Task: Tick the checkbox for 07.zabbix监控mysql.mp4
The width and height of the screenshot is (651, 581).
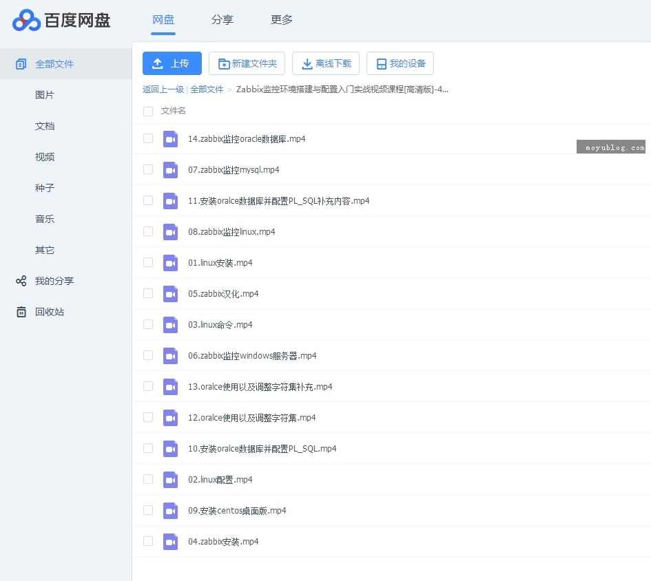Action: point(147,169)
